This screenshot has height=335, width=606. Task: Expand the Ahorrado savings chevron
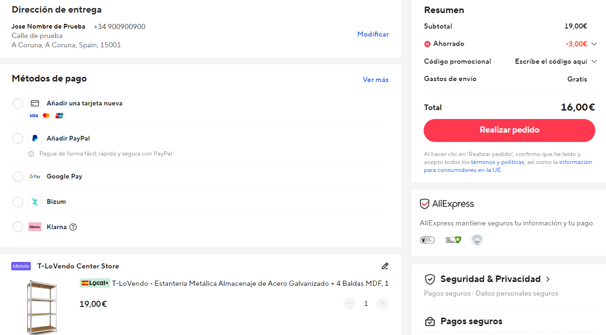pyautogui.click(x=594, y=44)
